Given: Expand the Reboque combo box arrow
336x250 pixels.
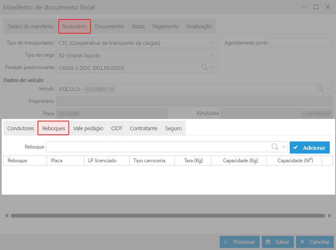Looking at the screenshot, I should pos(284,147).
